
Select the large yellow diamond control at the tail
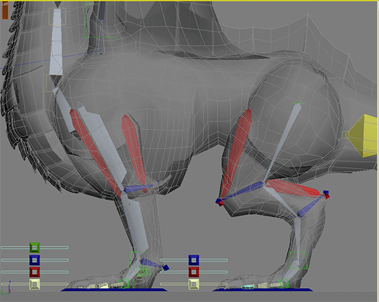[362, 136]
